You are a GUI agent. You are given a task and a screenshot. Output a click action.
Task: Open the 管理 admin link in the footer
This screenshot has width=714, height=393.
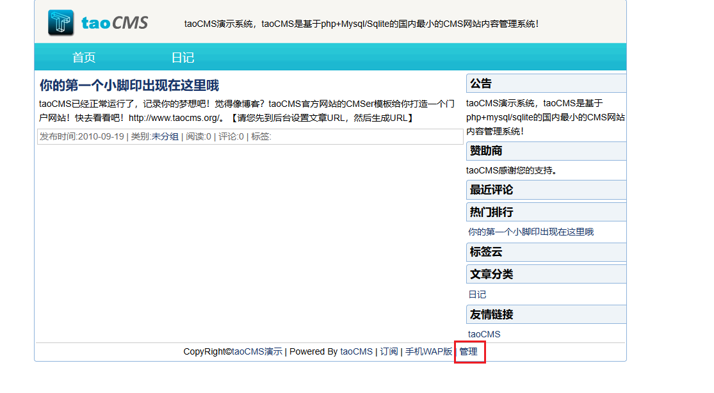pyautogui.click(x=469, y=351)
